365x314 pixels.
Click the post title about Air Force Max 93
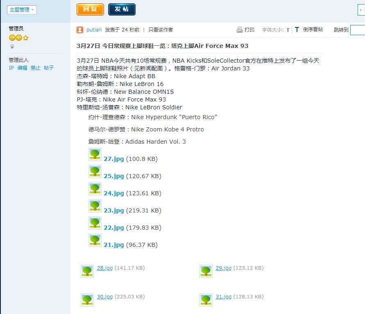click(163, 46)
